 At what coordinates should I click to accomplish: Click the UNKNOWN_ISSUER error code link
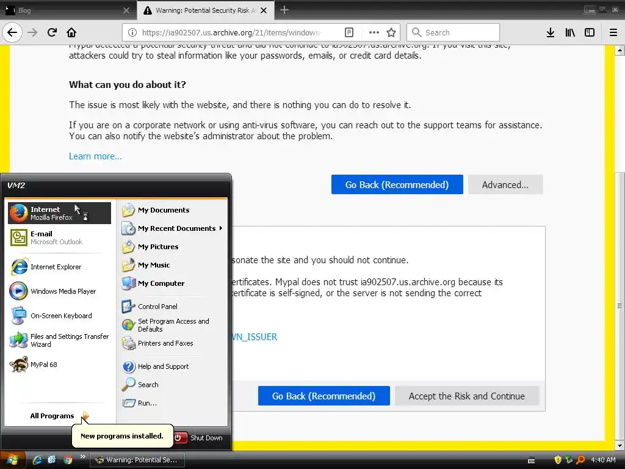(254, 337)
